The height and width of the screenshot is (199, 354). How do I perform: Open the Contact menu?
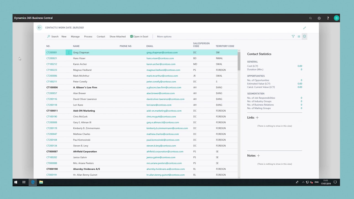[x=101, y=36]
